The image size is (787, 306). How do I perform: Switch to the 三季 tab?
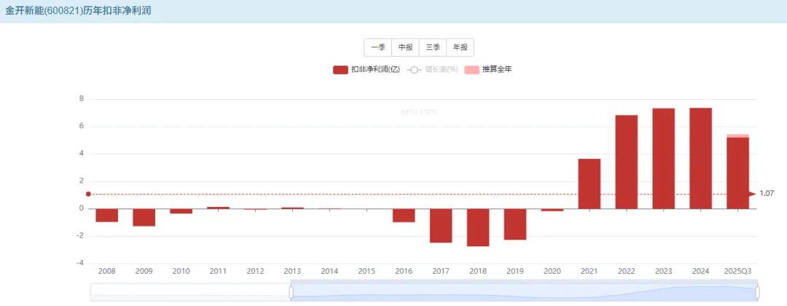pyautogui.click(x=433, y=47)
